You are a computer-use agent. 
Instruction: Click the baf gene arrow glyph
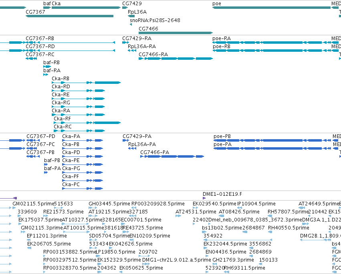coord(47,8)
